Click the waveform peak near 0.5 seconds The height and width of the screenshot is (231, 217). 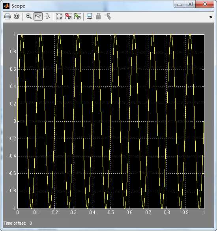(115, 35)
